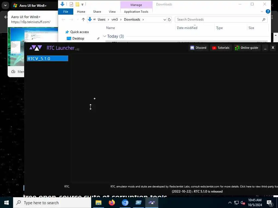This screenshot has height=208, width=278.
Task: Open the browser tab list chevron
Action: [x=5, y=5]
